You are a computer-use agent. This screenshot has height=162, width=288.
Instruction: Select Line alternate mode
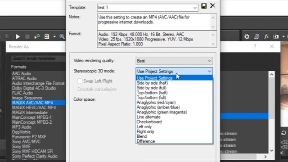point(148,117)
